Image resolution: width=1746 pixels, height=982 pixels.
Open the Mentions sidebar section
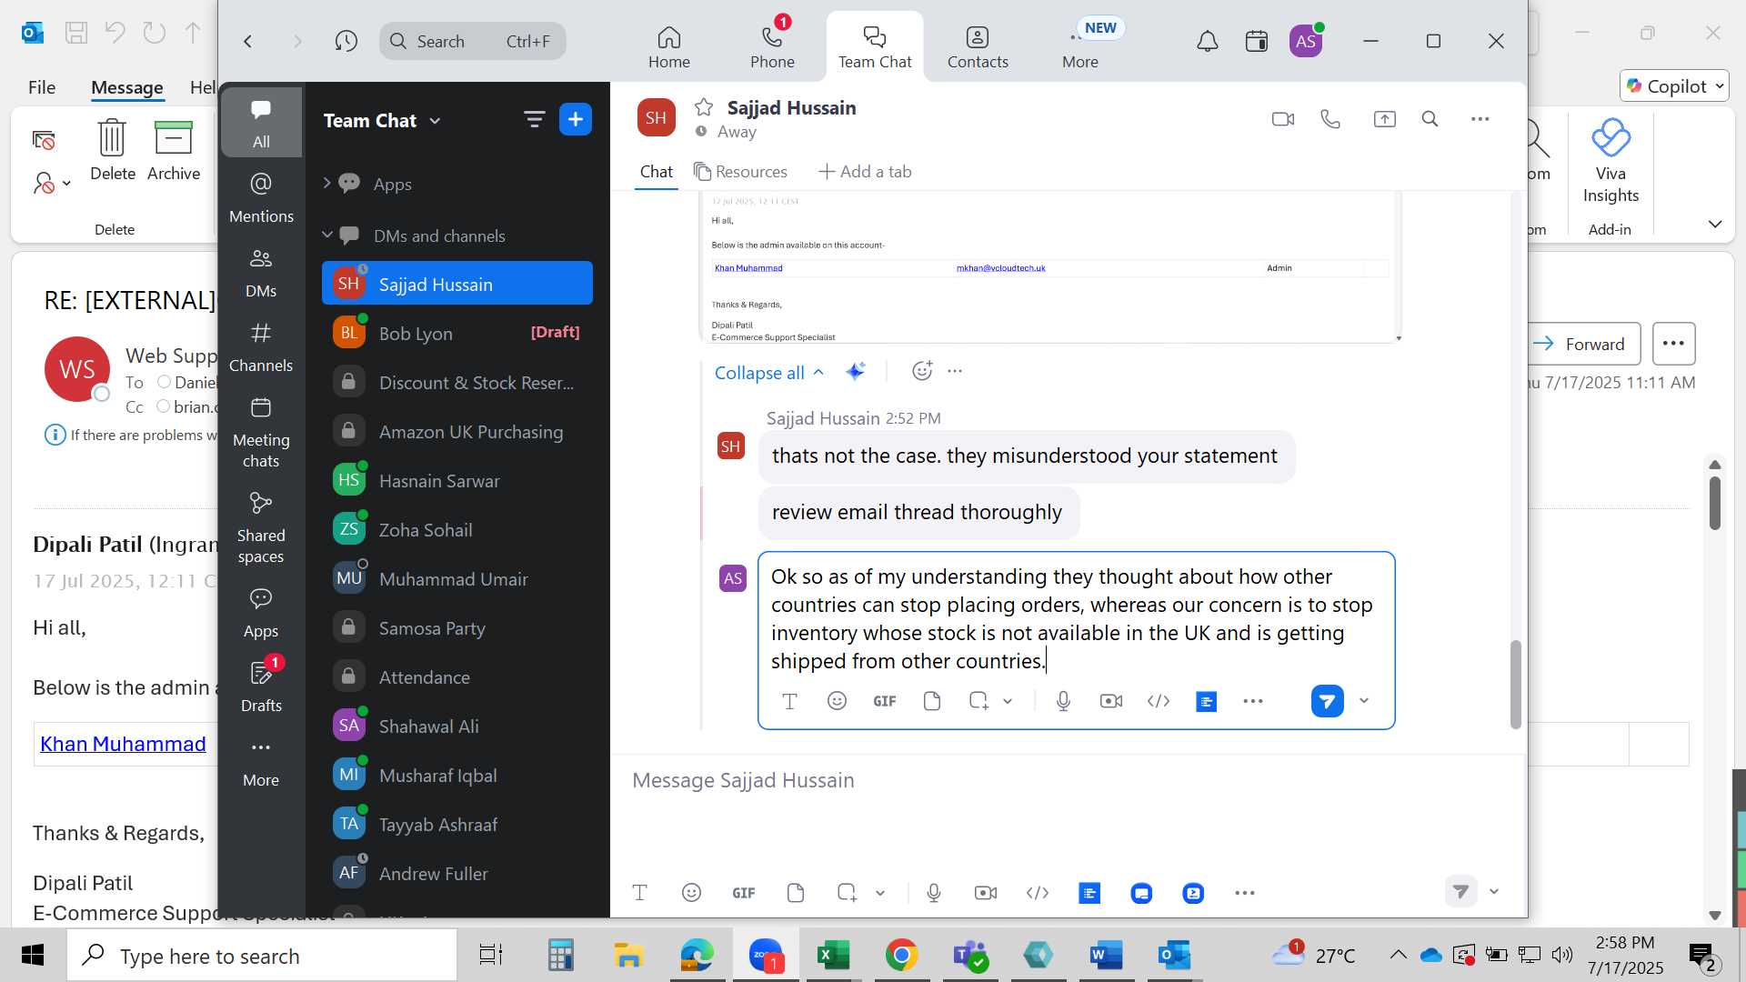(261, 196)
